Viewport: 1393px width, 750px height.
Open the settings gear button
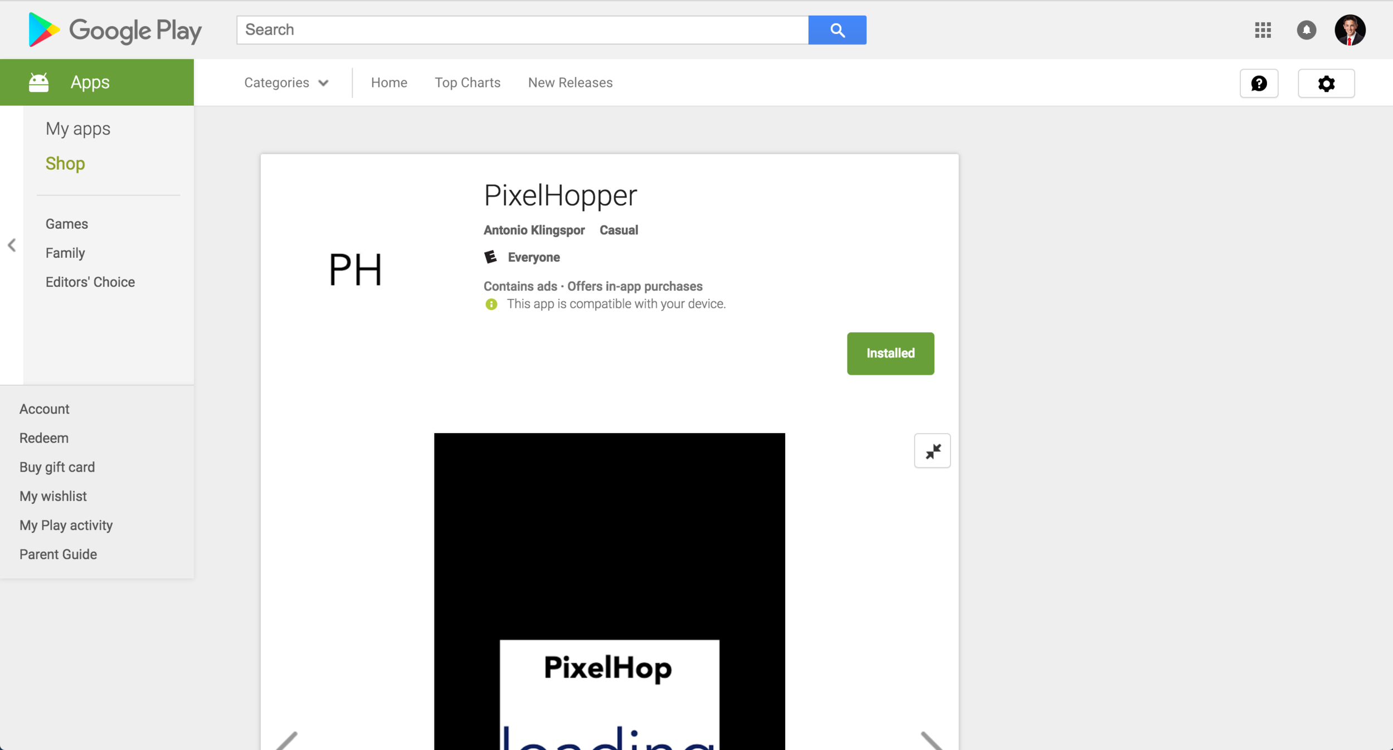point(1326,84)
